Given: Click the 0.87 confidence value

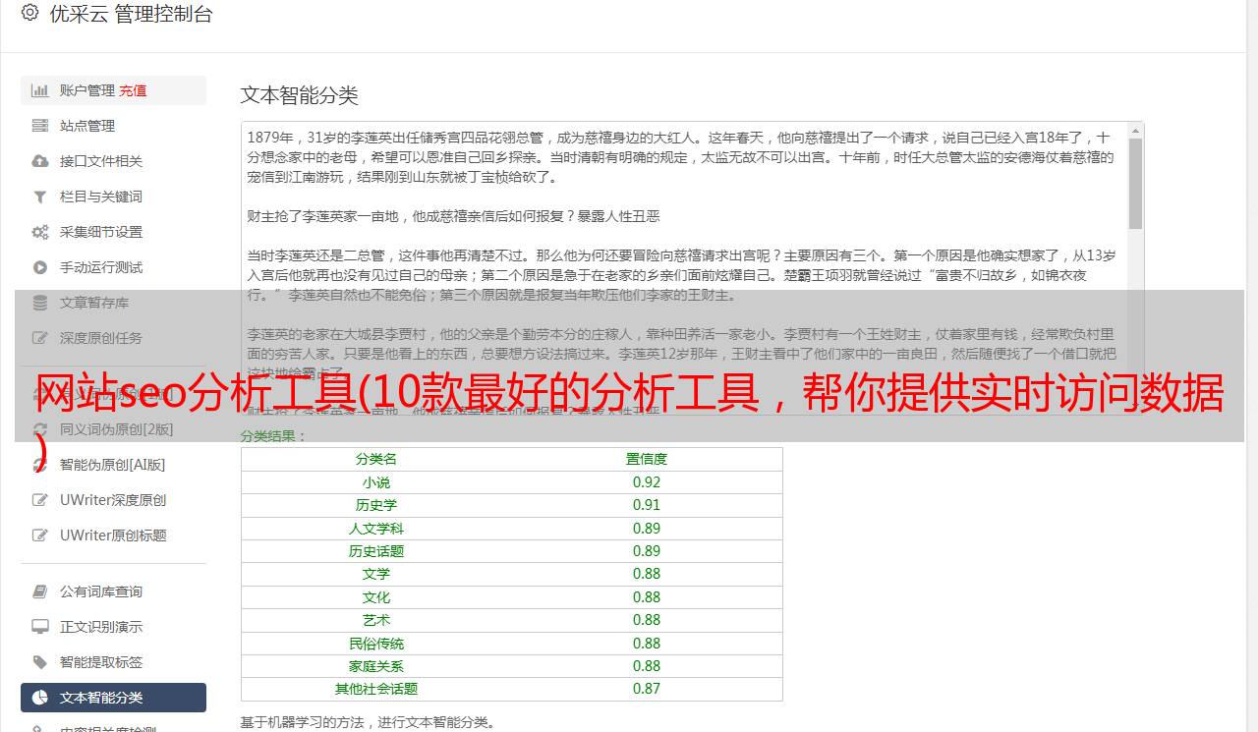Looking at the screenshot, I should click(647, 689).
